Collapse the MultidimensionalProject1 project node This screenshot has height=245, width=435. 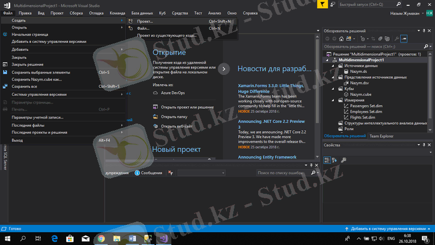pyautogui.click(x=328, y=60)
